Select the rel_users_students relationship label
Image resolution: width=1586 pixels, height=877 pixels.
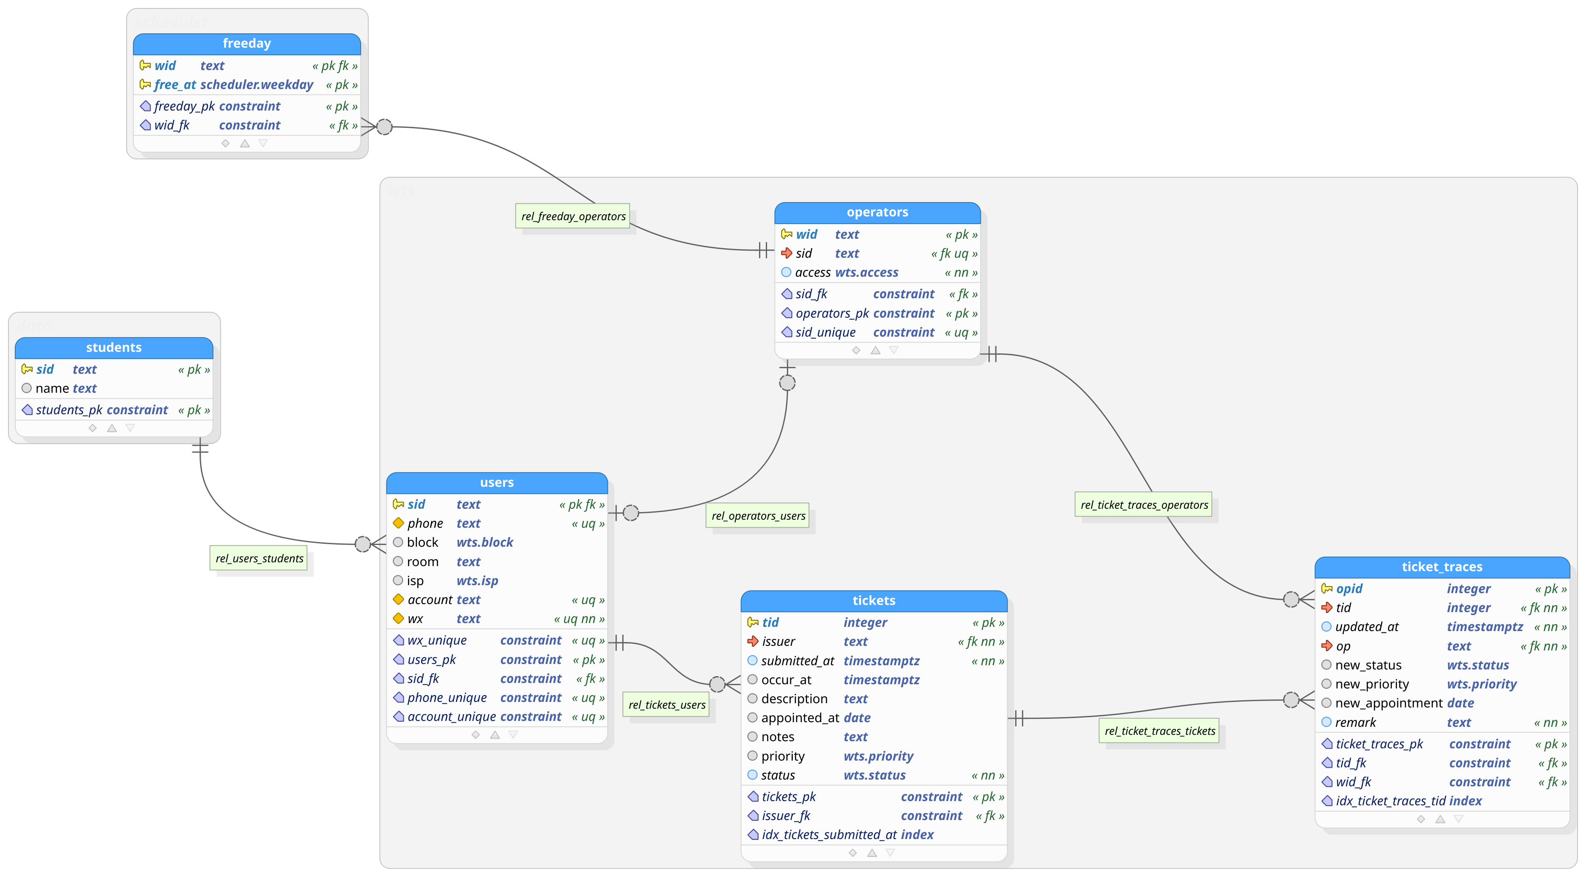tap(259, 558)
